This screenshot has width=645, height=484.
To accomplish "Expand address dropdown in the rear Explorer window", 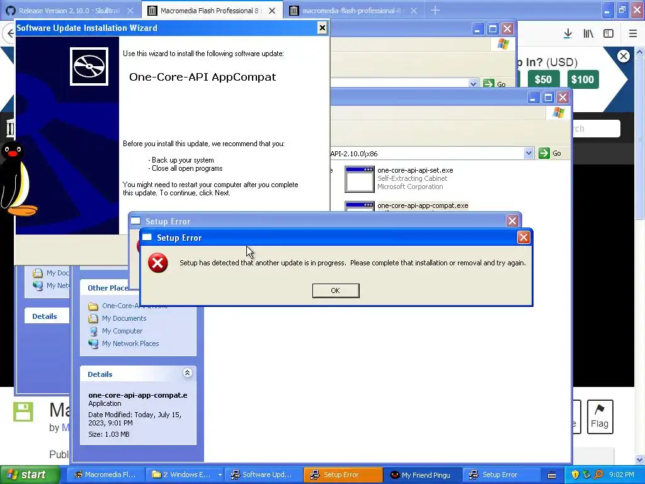I will point(473,84).
